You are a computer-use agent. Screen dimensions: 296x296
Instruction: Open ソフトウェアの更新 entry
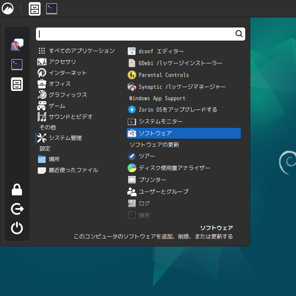[x=184, y=145]
